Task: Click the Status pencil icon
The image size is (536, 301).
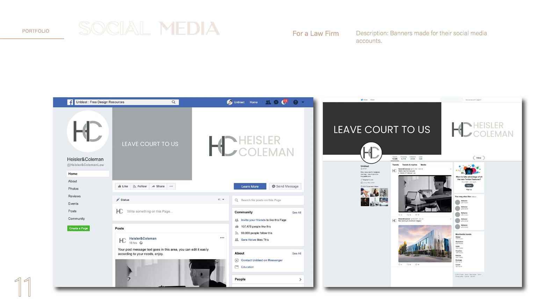Action: pyautogui.click(x=118, y=200)
